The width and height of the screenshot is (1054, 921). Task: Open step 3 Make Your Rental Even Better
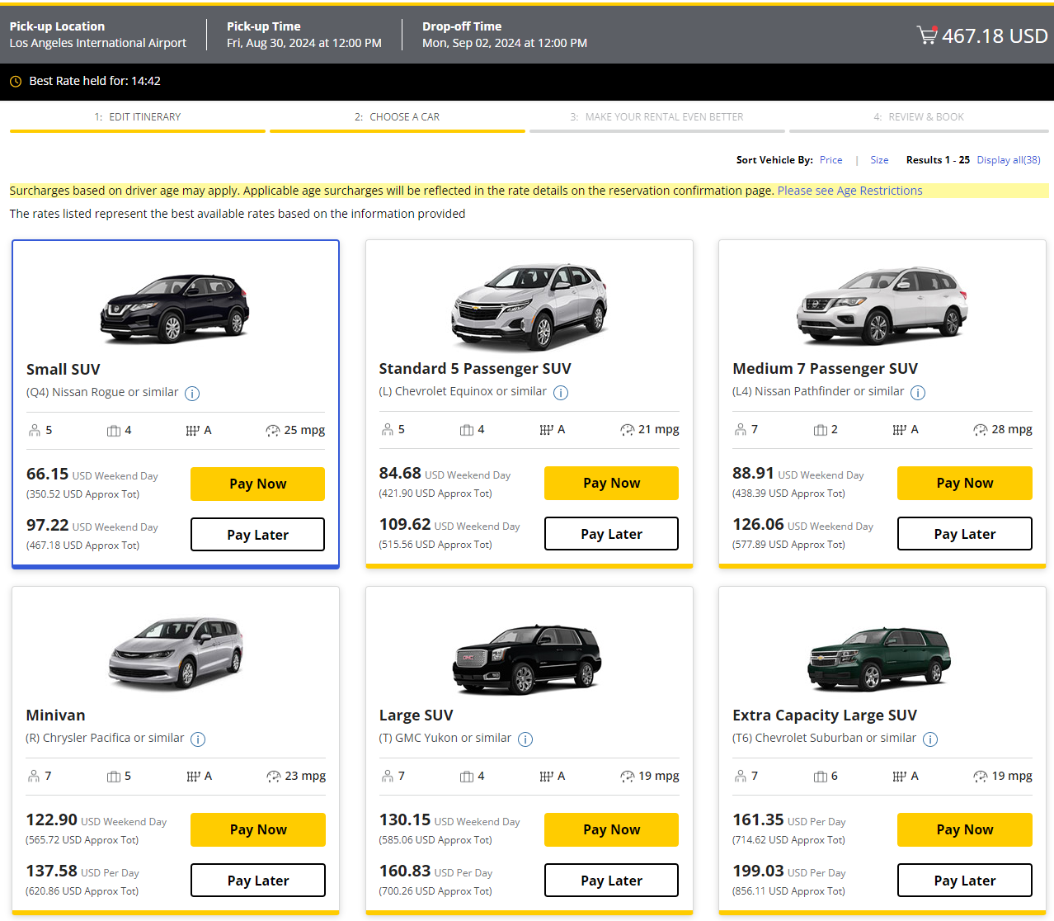[657, 118]
